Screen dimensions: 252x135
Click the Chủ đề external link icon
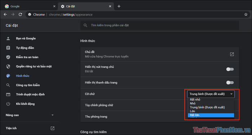232,54
